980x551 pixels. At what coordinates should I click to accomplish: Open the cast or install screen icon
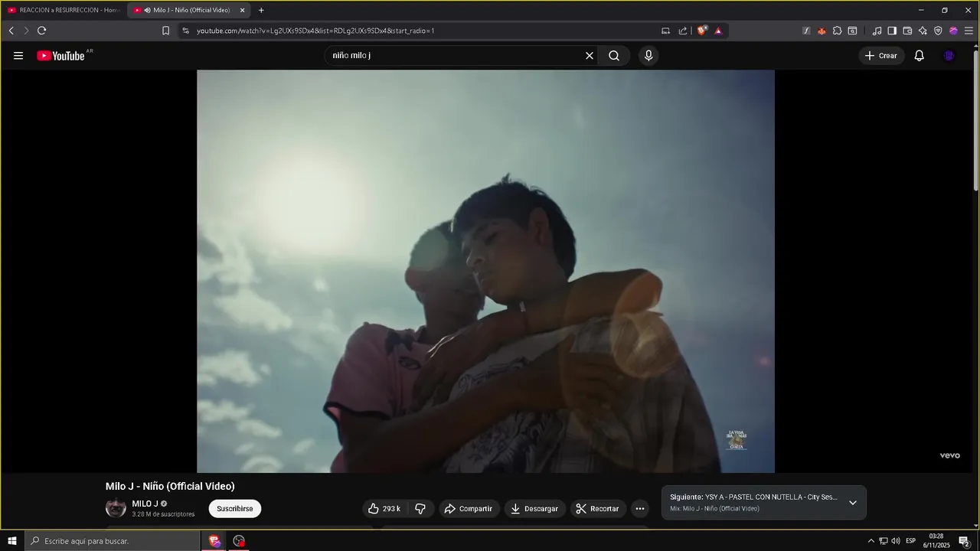(665, 31)
